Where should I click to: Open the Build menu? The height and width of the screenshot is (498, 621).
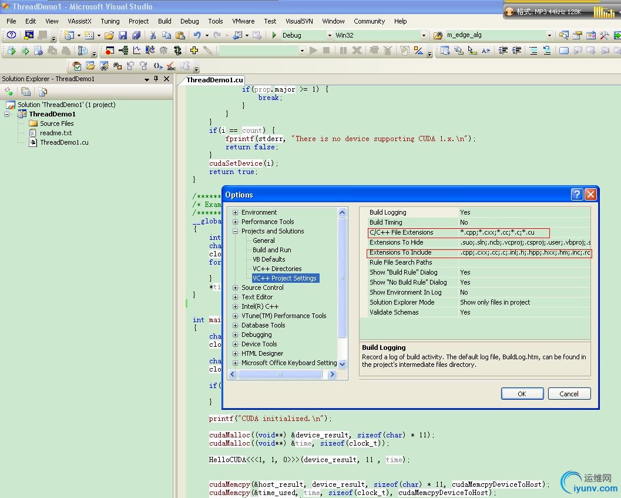pyautogui.click(x=165, y=21)
